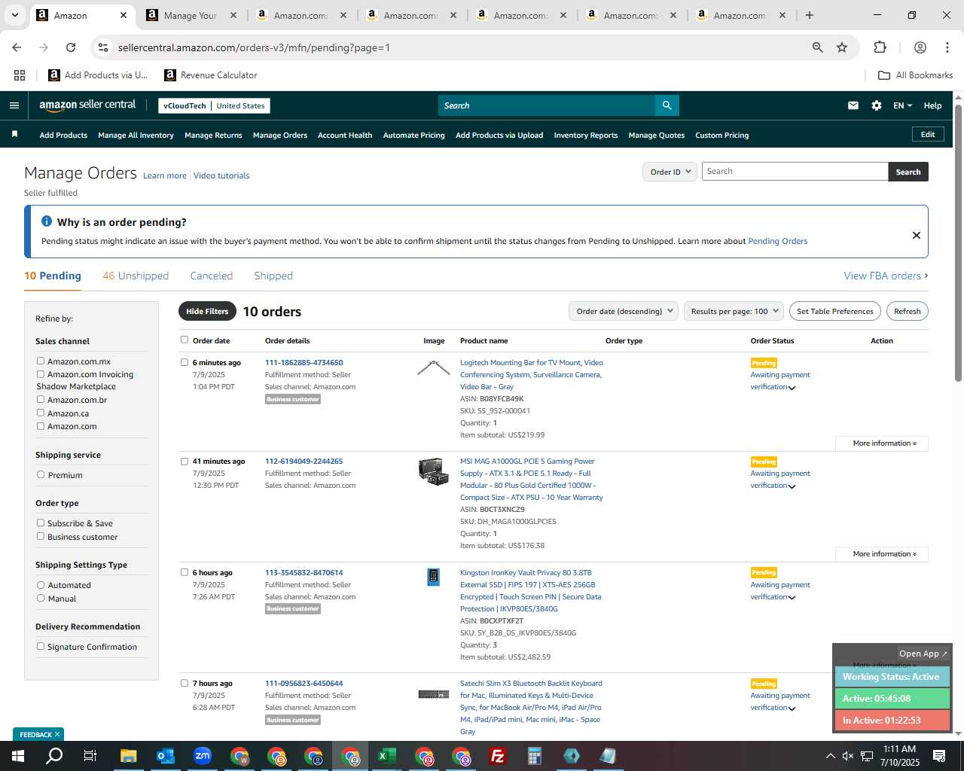This screenshot has width=964, height=771.
Task: Check the Business customer order type
Action: [41, 537]
